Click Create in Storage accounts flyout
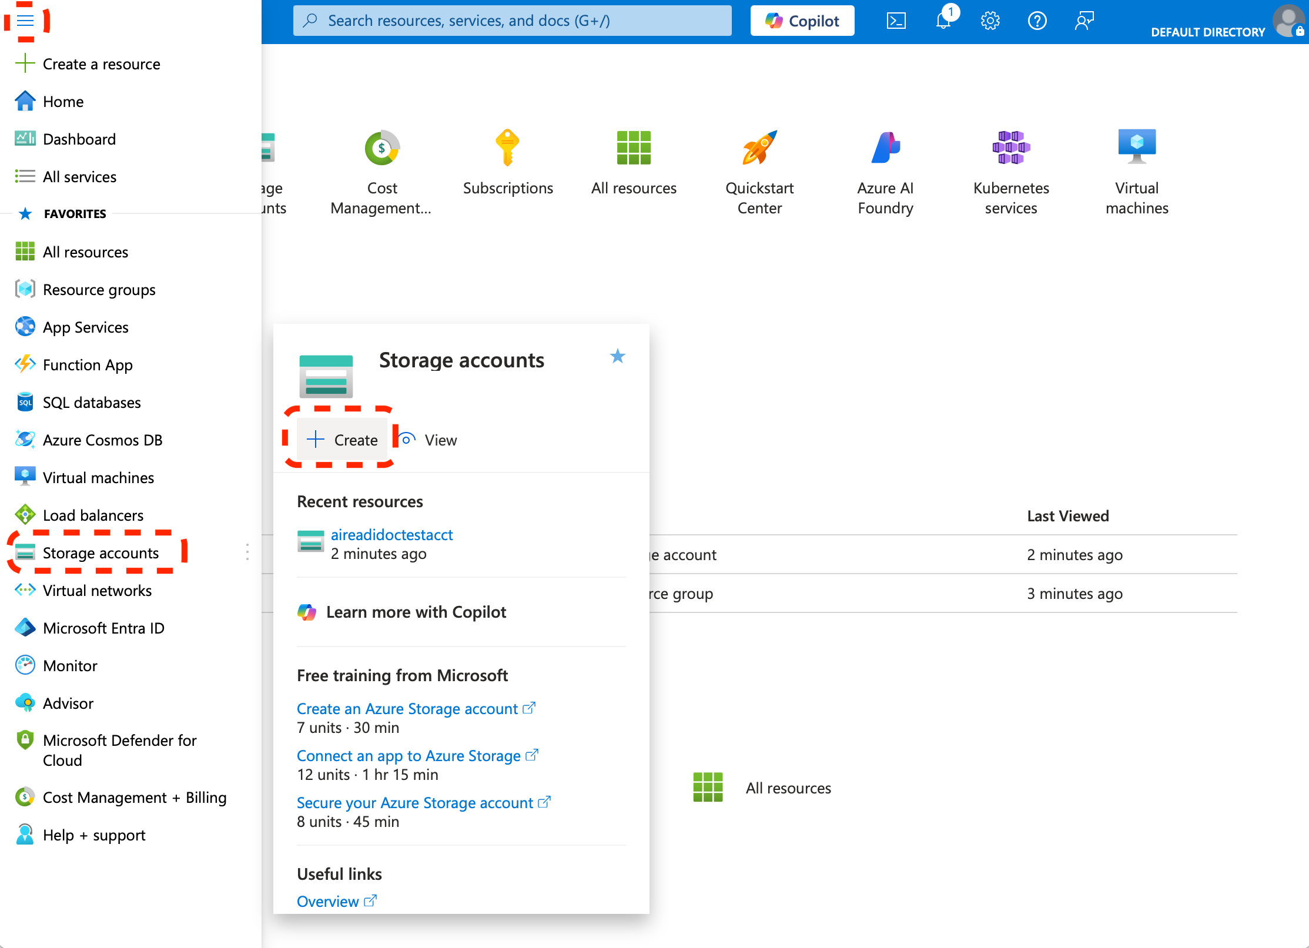The image size is (1309, 948). click(342, 440)
